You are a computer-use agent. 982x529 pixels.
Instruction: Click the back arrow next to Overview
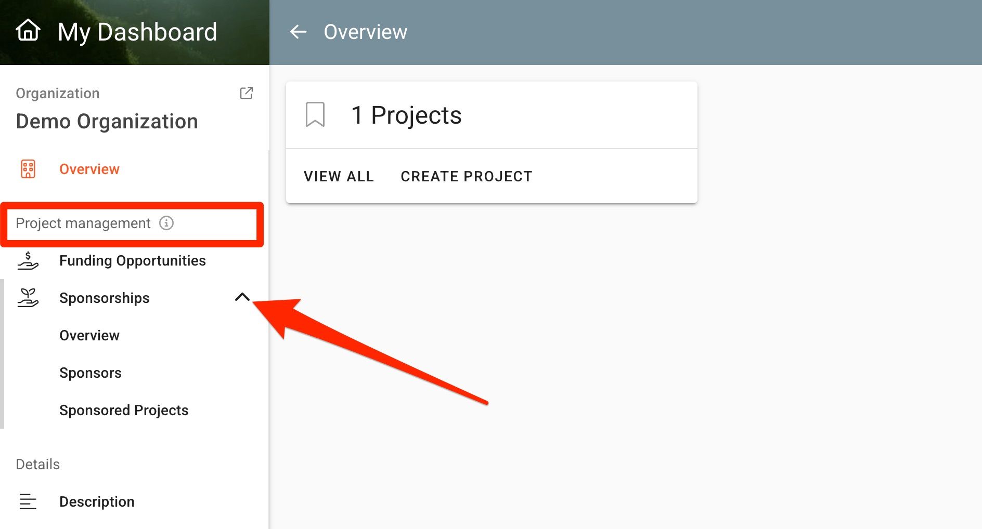298,32
